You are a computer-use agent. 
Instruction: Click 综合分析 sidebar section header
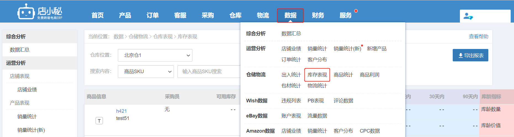[x=40, y=37]
